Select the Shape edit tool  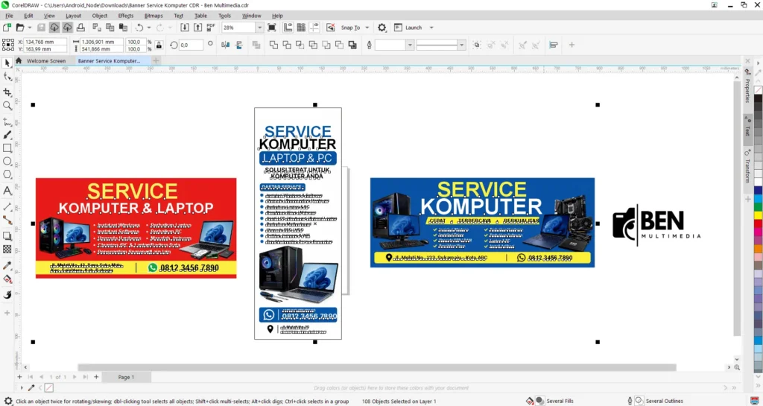(7, 77)
